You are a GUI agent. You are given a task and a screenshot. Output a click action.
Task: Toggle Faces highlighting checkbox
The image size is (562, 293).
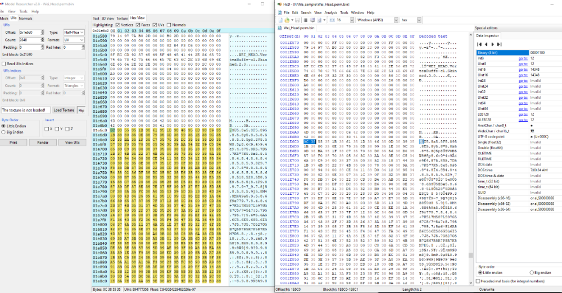(138, 25)
